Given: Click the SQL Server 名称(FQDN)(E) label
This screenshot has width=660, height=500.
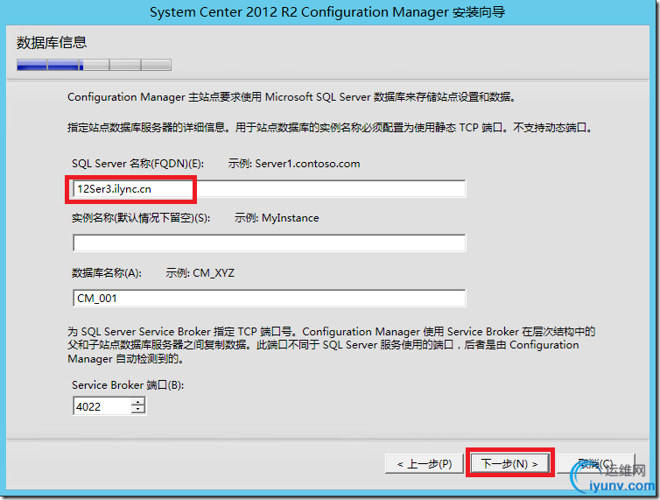Looking at the screenshot, I should pyautogui.click(x=137, y=164).
